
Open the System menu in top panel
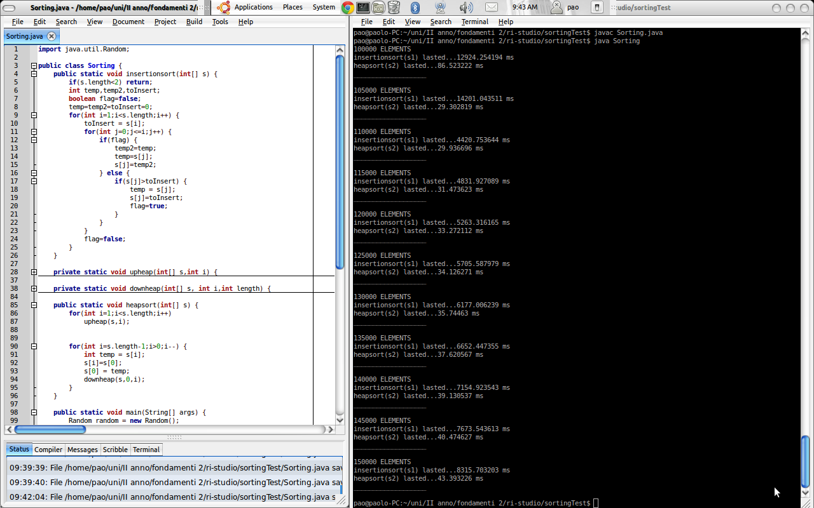pos(324,8)
